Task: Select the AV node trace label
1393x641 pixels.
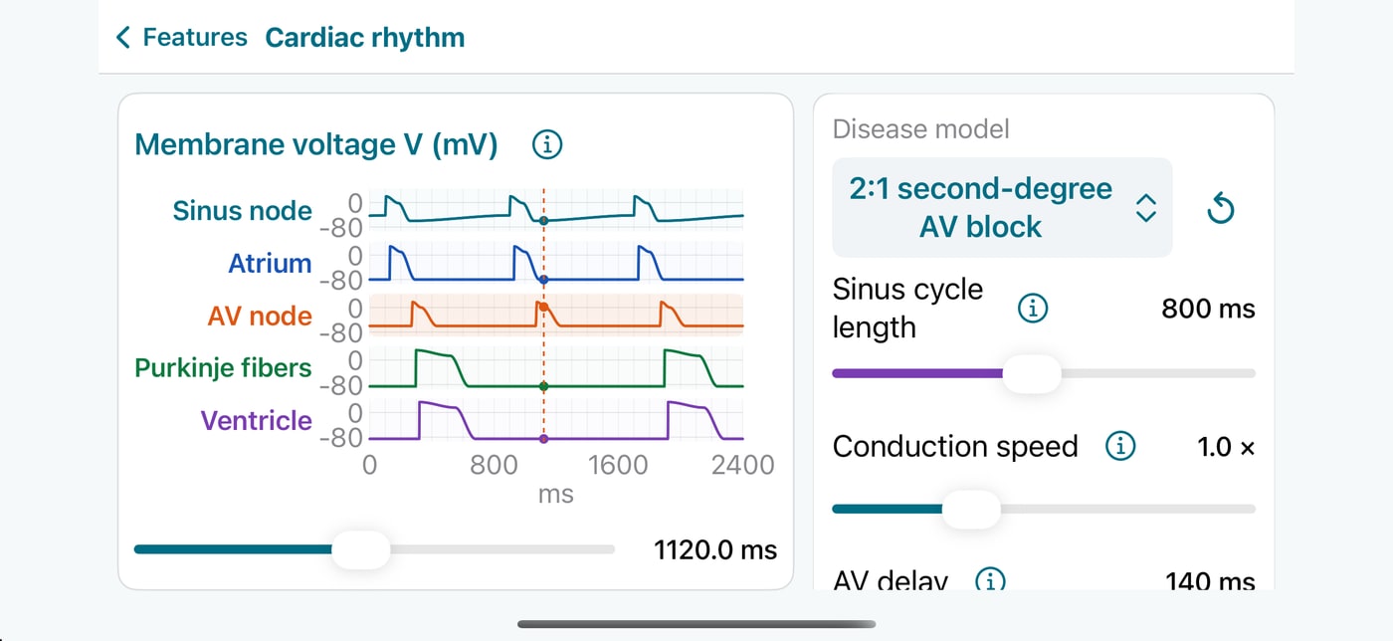Action: pyautogui.click(x=260, y=317)
